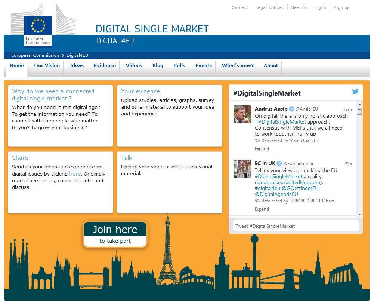Click Andrus Ansip's verified badge icon

coord(291,109)
